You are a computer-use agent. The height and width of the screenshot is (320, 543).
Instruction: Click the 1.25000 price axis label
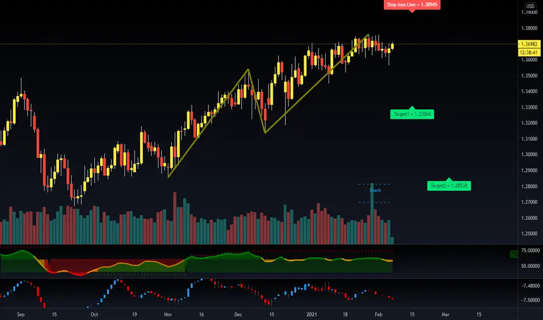[530, 233]
